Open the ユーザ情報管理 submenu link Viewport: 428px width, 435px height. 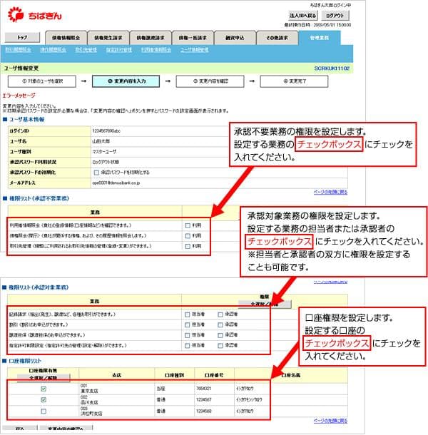(194, 50)
